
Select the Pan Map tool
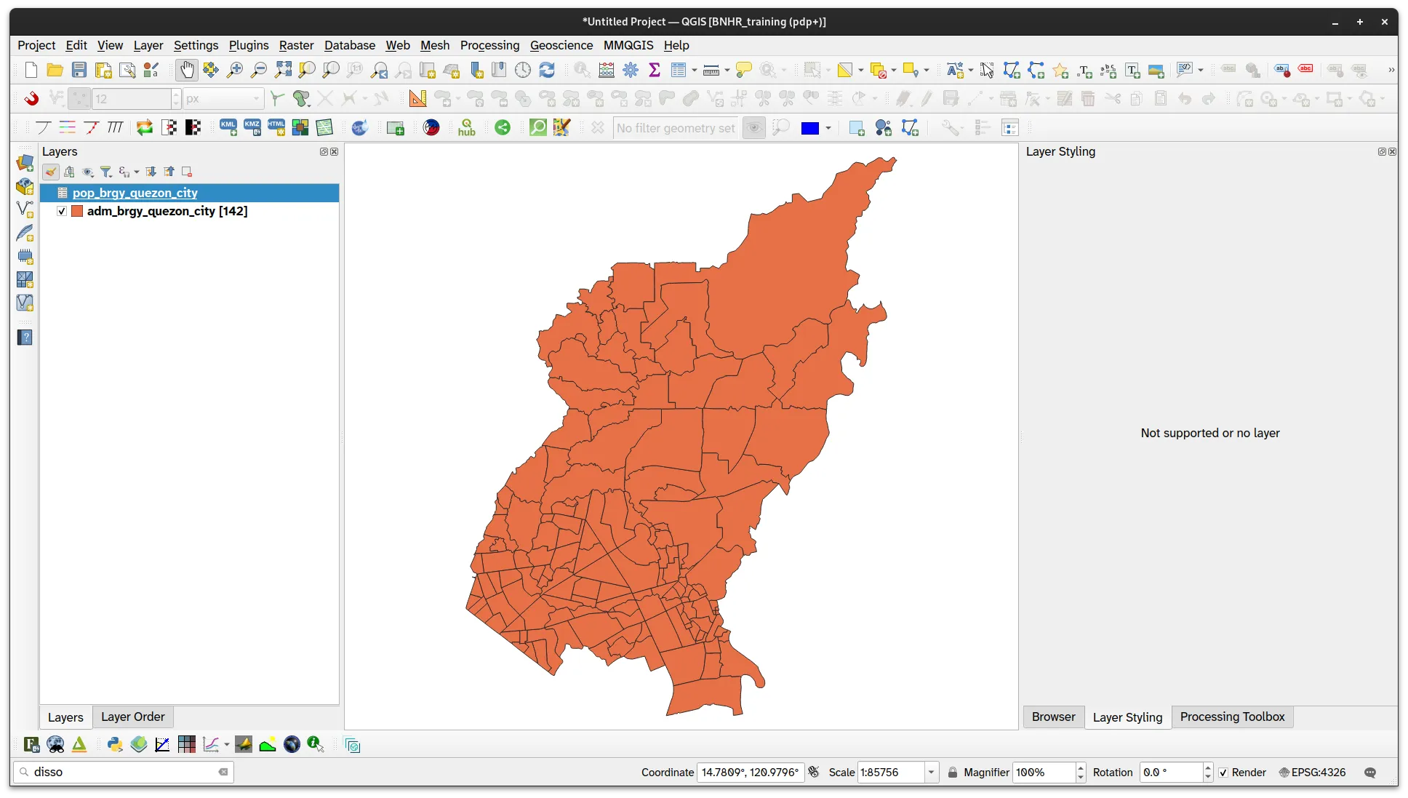pos(187,70)
